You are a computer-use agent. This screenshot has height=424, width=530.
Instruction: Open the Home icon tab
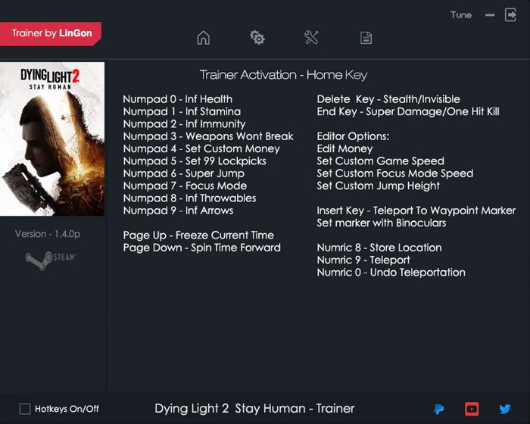pos(203,38)
